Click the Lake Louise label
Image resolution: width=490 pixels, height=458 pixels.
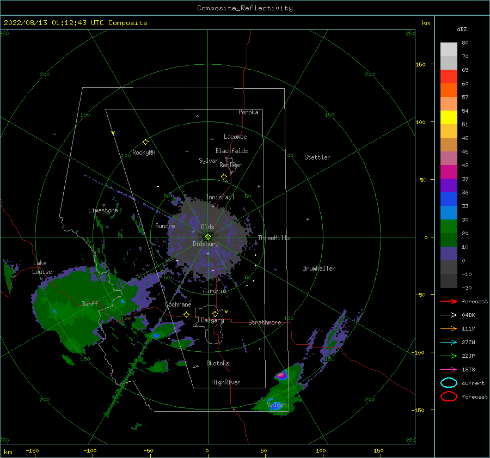[x=42, y=267]
